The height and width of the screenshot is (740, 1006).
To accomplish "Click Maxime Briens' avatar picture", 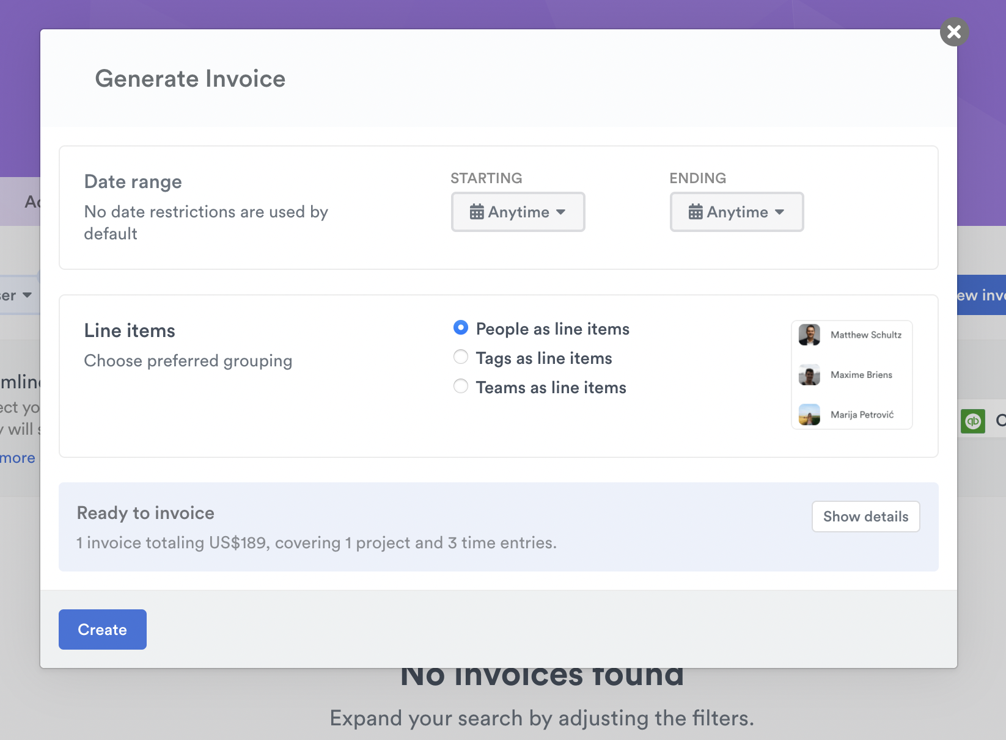I will pyautogui.click(x=809, y=374).
